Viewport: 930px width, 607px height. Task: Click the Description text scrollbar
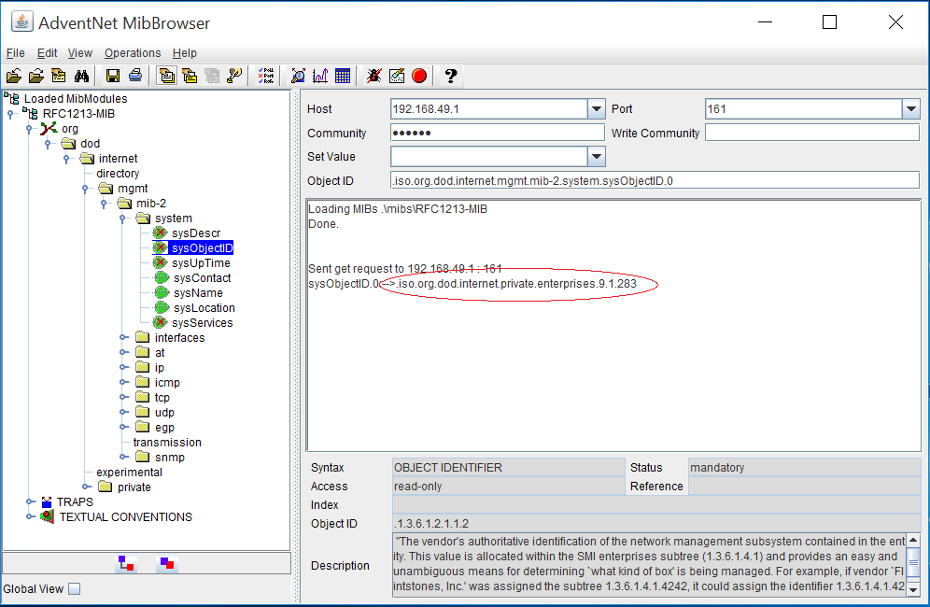[x=912, y=566]
